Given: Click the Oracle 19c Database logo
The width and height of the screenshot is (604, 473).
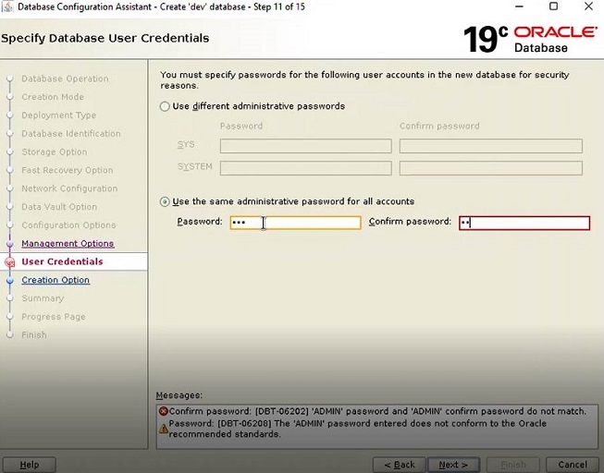Looking at the screenshot, I should [x=530, y=39].
